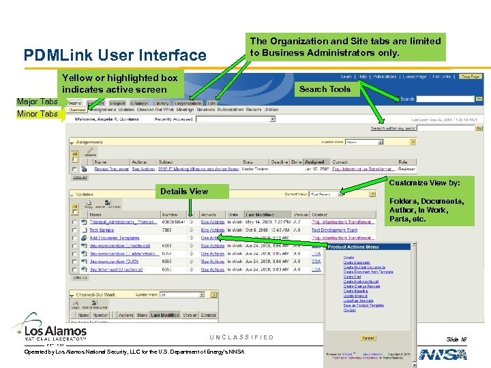Switch to the Change major tab
The width and height of the screenshot is (491, 368).
(x=139, y=104)
